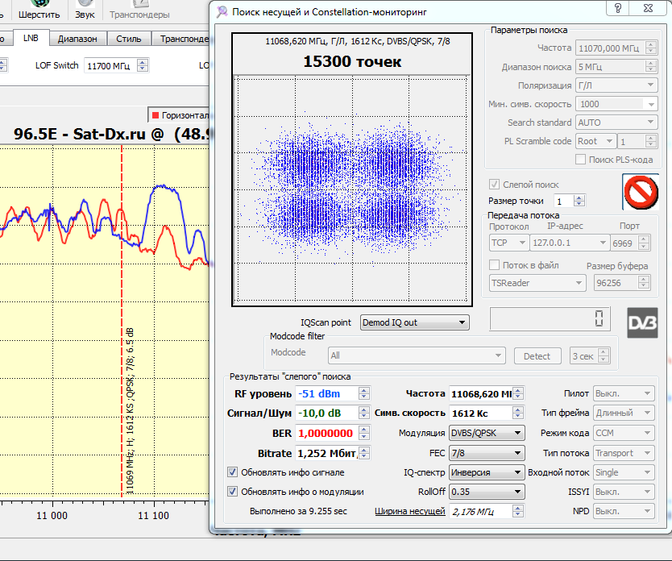Open the NPD dropdown
672x561 pixels.
(624, 511)
